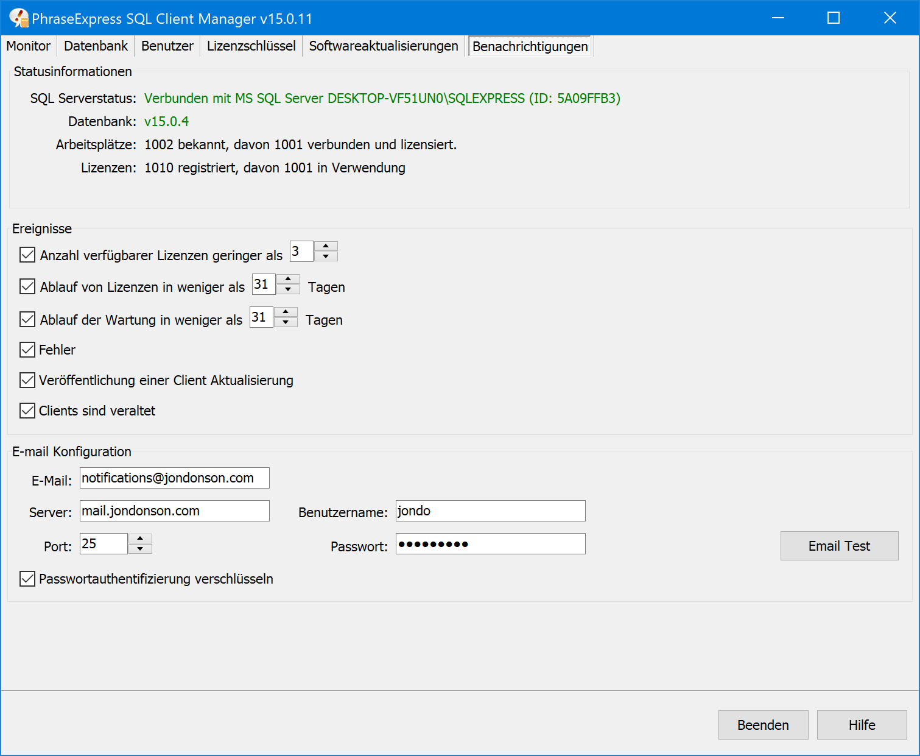Decrease the Port number with down arrow
The height and width of the screenshot is (756, 920).
(141, 549)
